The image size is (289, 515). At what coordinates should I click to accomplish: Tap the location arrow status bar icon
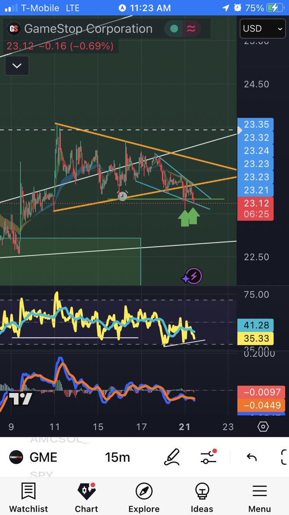(x=226, y=8)
